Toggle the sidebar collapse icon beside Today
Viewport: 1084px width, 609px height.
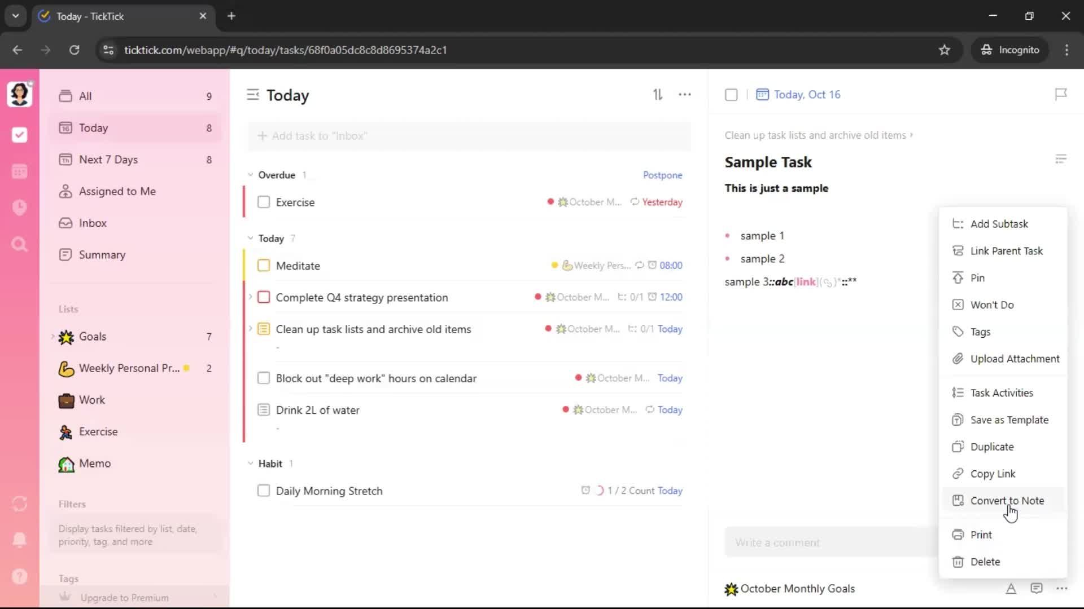(252, 95)
